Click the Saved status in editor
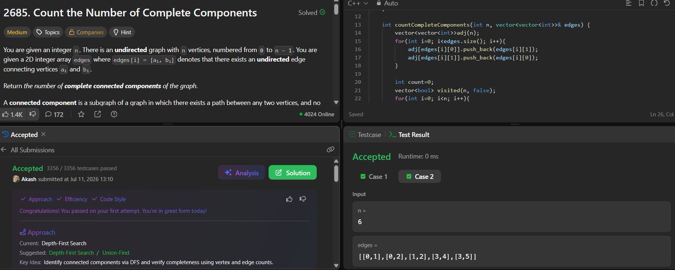Viewport: 675px width, 270px height. (355, 114)
